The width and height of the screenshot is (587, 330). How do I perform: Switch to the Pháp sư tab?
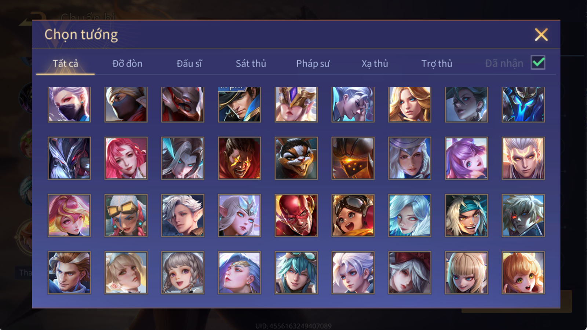pyautogui.click(x=313, y=63)
